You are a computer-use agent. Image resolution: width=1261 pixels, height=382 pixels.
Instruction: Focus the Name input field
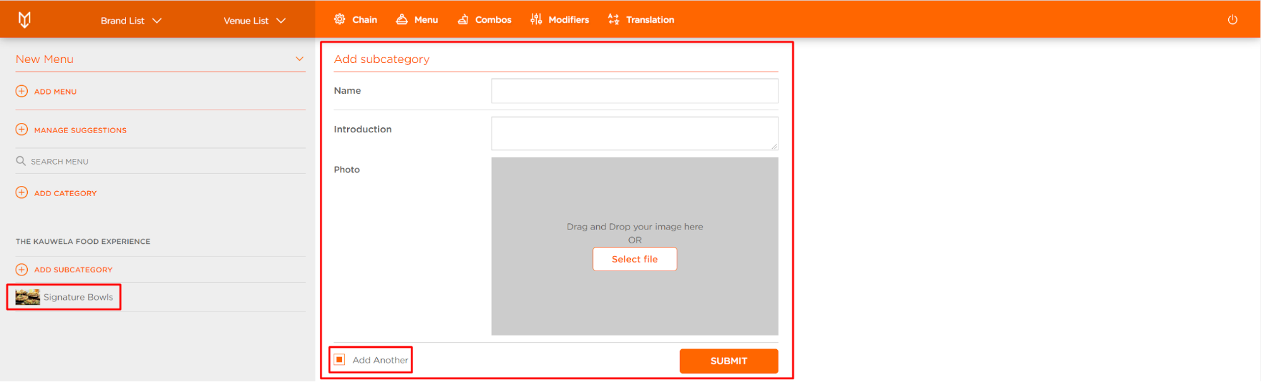(x=635, y=91)
